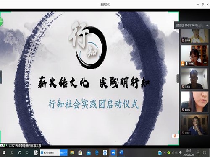Click the reply arrow icon beside the speaking indicator
The height and width of the screenshot is (157, 210).
[207, 26]
